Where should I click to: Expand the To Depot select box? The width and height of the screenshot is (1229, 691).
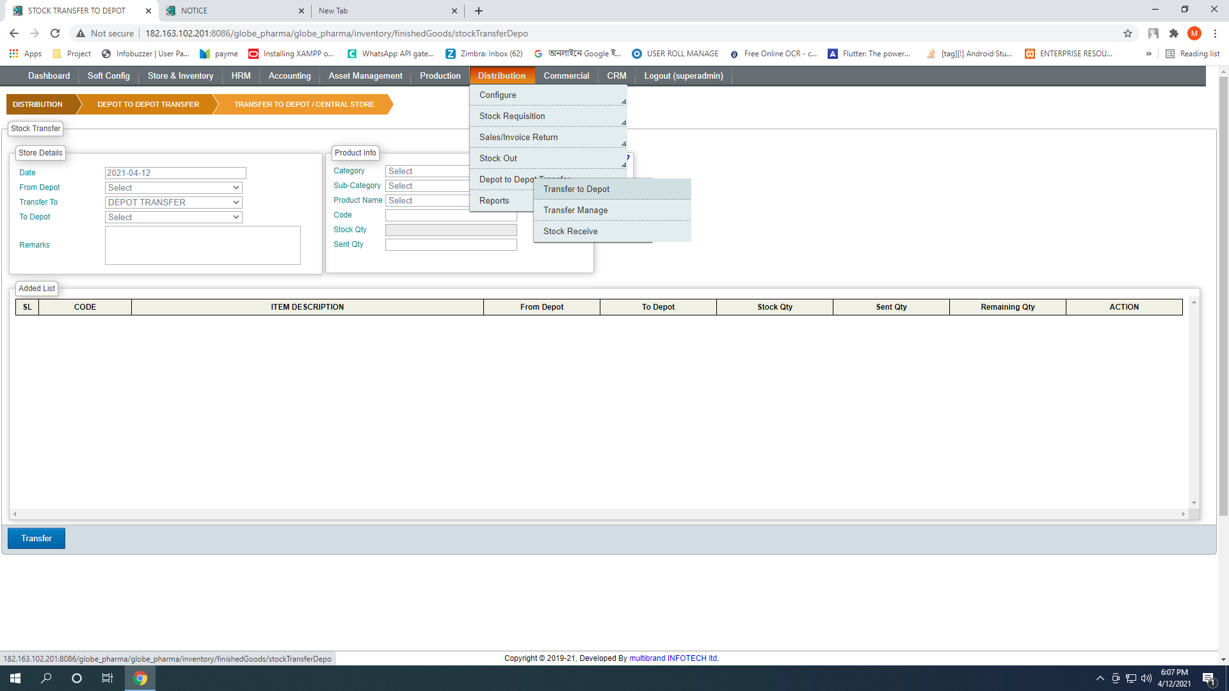[173, 218]
